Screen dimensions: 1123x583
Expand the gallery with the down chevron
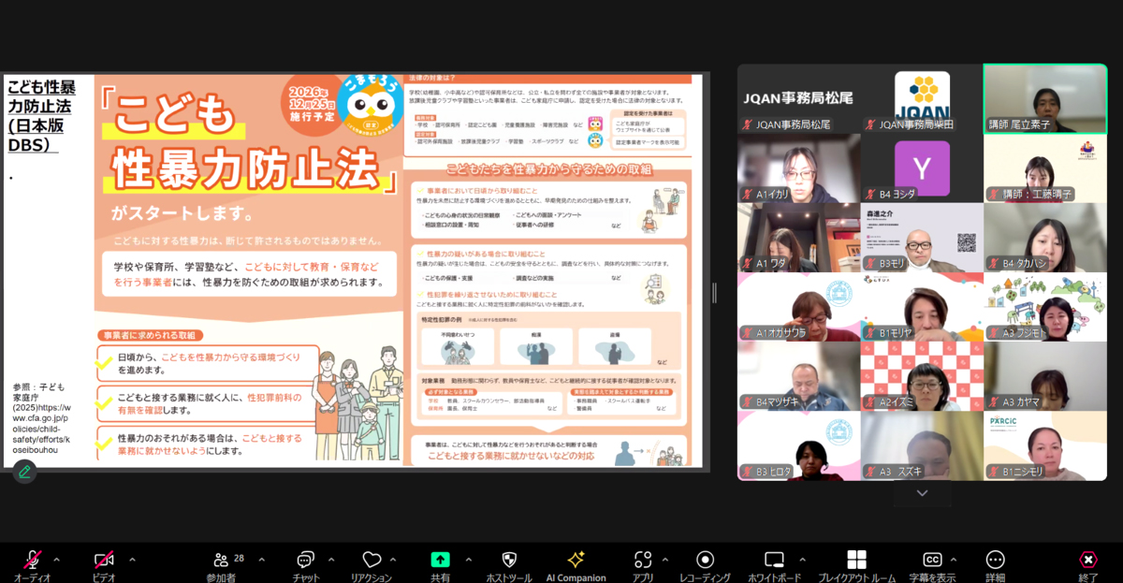(x=922, y=493)
